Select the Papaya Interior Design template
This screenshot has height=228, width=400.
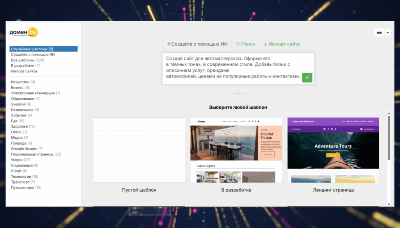tap(236, 150)
